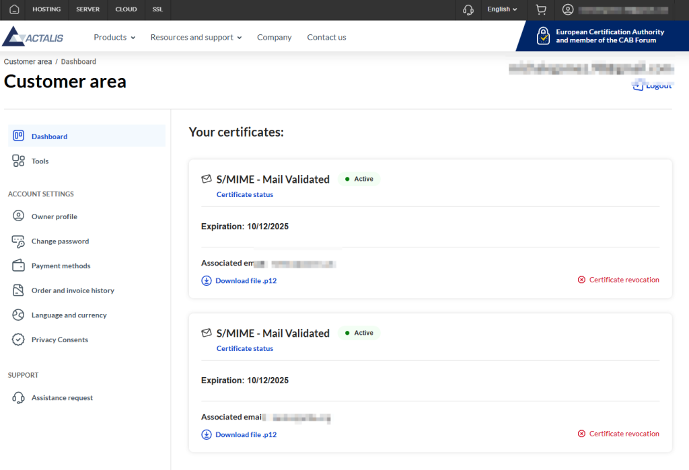The height and width of the screenshot is (470, 689).
Task: Expand the English language dropdown
Action: click(x=502, y=9)
